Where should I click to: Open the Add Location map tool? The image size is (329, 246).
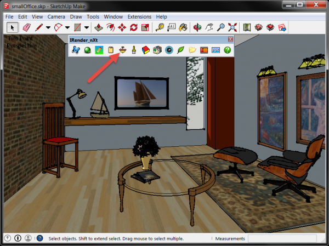[247, 27]
